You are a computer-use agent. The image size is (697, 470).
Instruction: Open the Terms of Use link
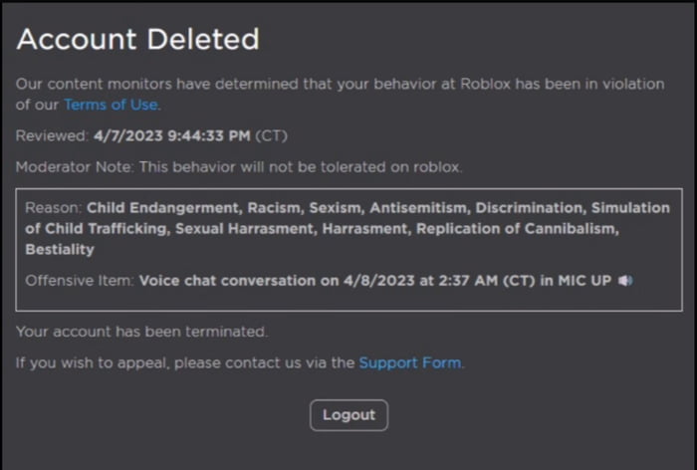tap(111, 105)
